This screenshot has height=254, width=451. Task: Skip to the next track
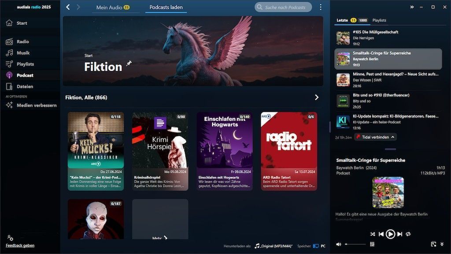400,234
